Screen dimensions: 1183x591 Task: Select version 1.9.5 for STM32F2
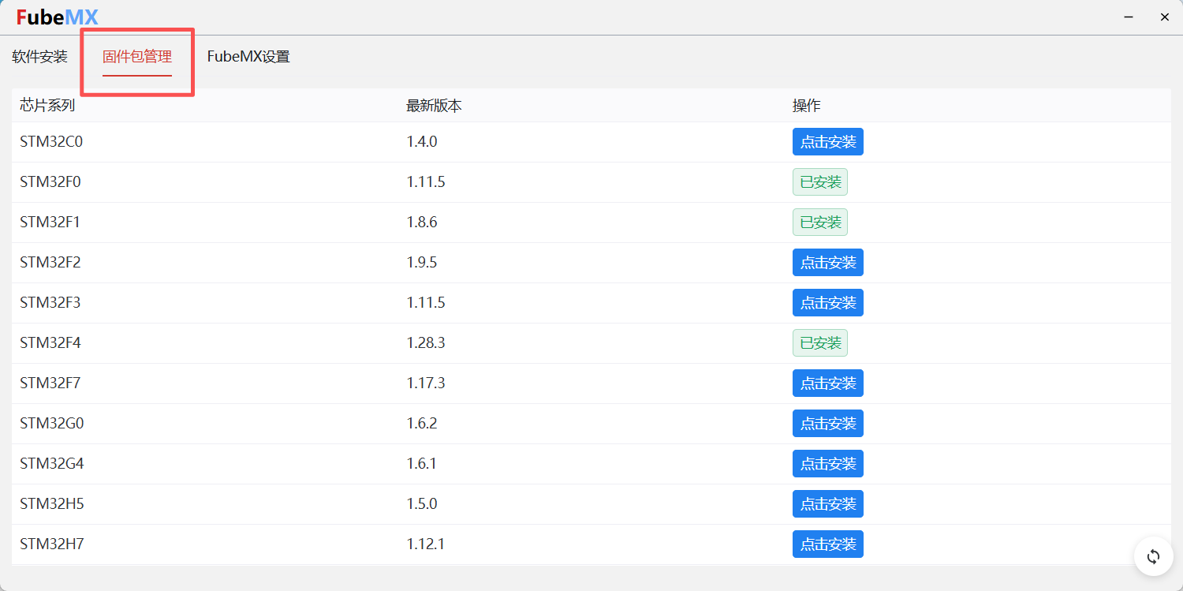pos(422,263)
